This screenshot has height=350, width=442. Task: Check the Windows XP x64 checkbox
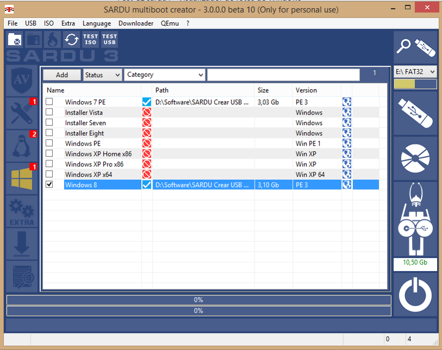(49, 174)
